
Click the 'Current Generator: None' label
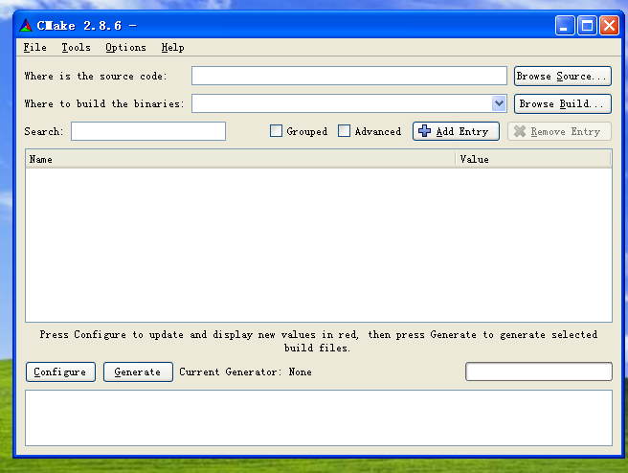click(x=245, y=372)
